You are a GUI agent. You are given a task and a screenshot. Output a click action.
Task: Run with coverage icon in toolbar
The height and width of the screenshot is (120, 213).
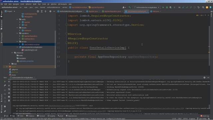click(171, 7)
